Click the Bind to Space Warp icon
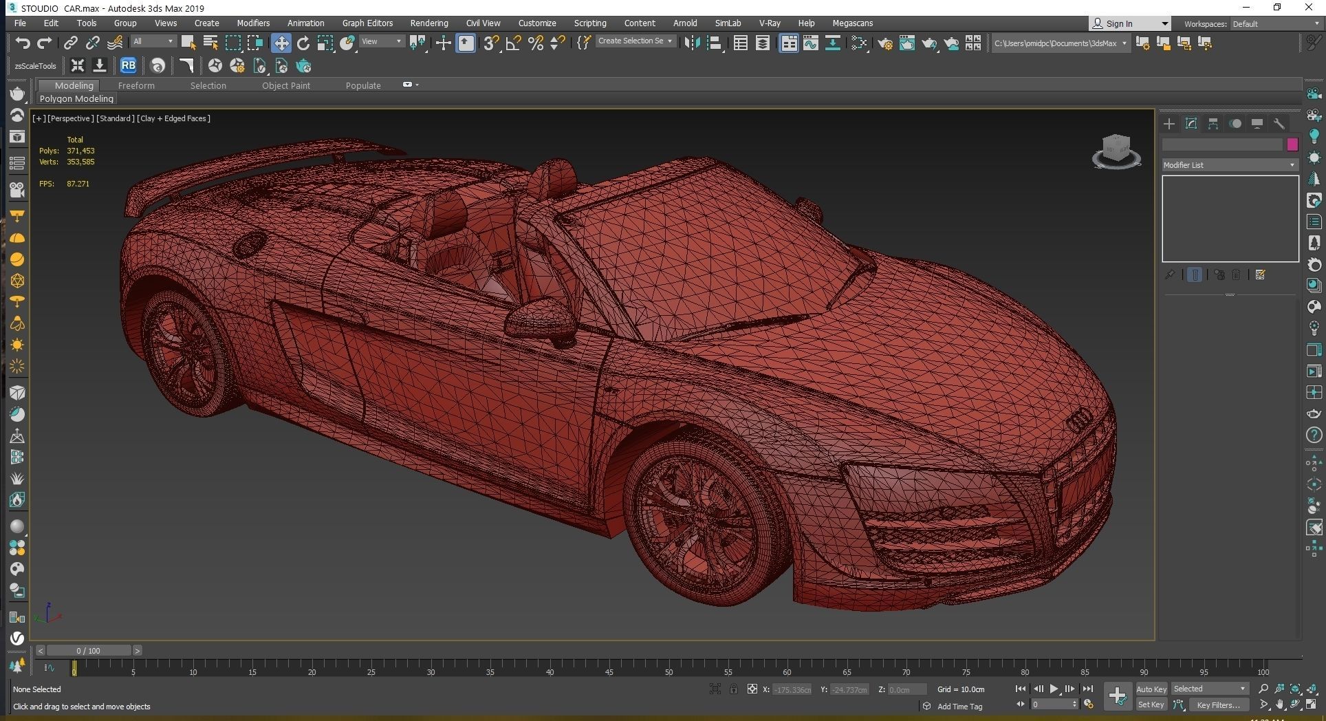This screenshot has height=721, width=1326. click(115, 43)
